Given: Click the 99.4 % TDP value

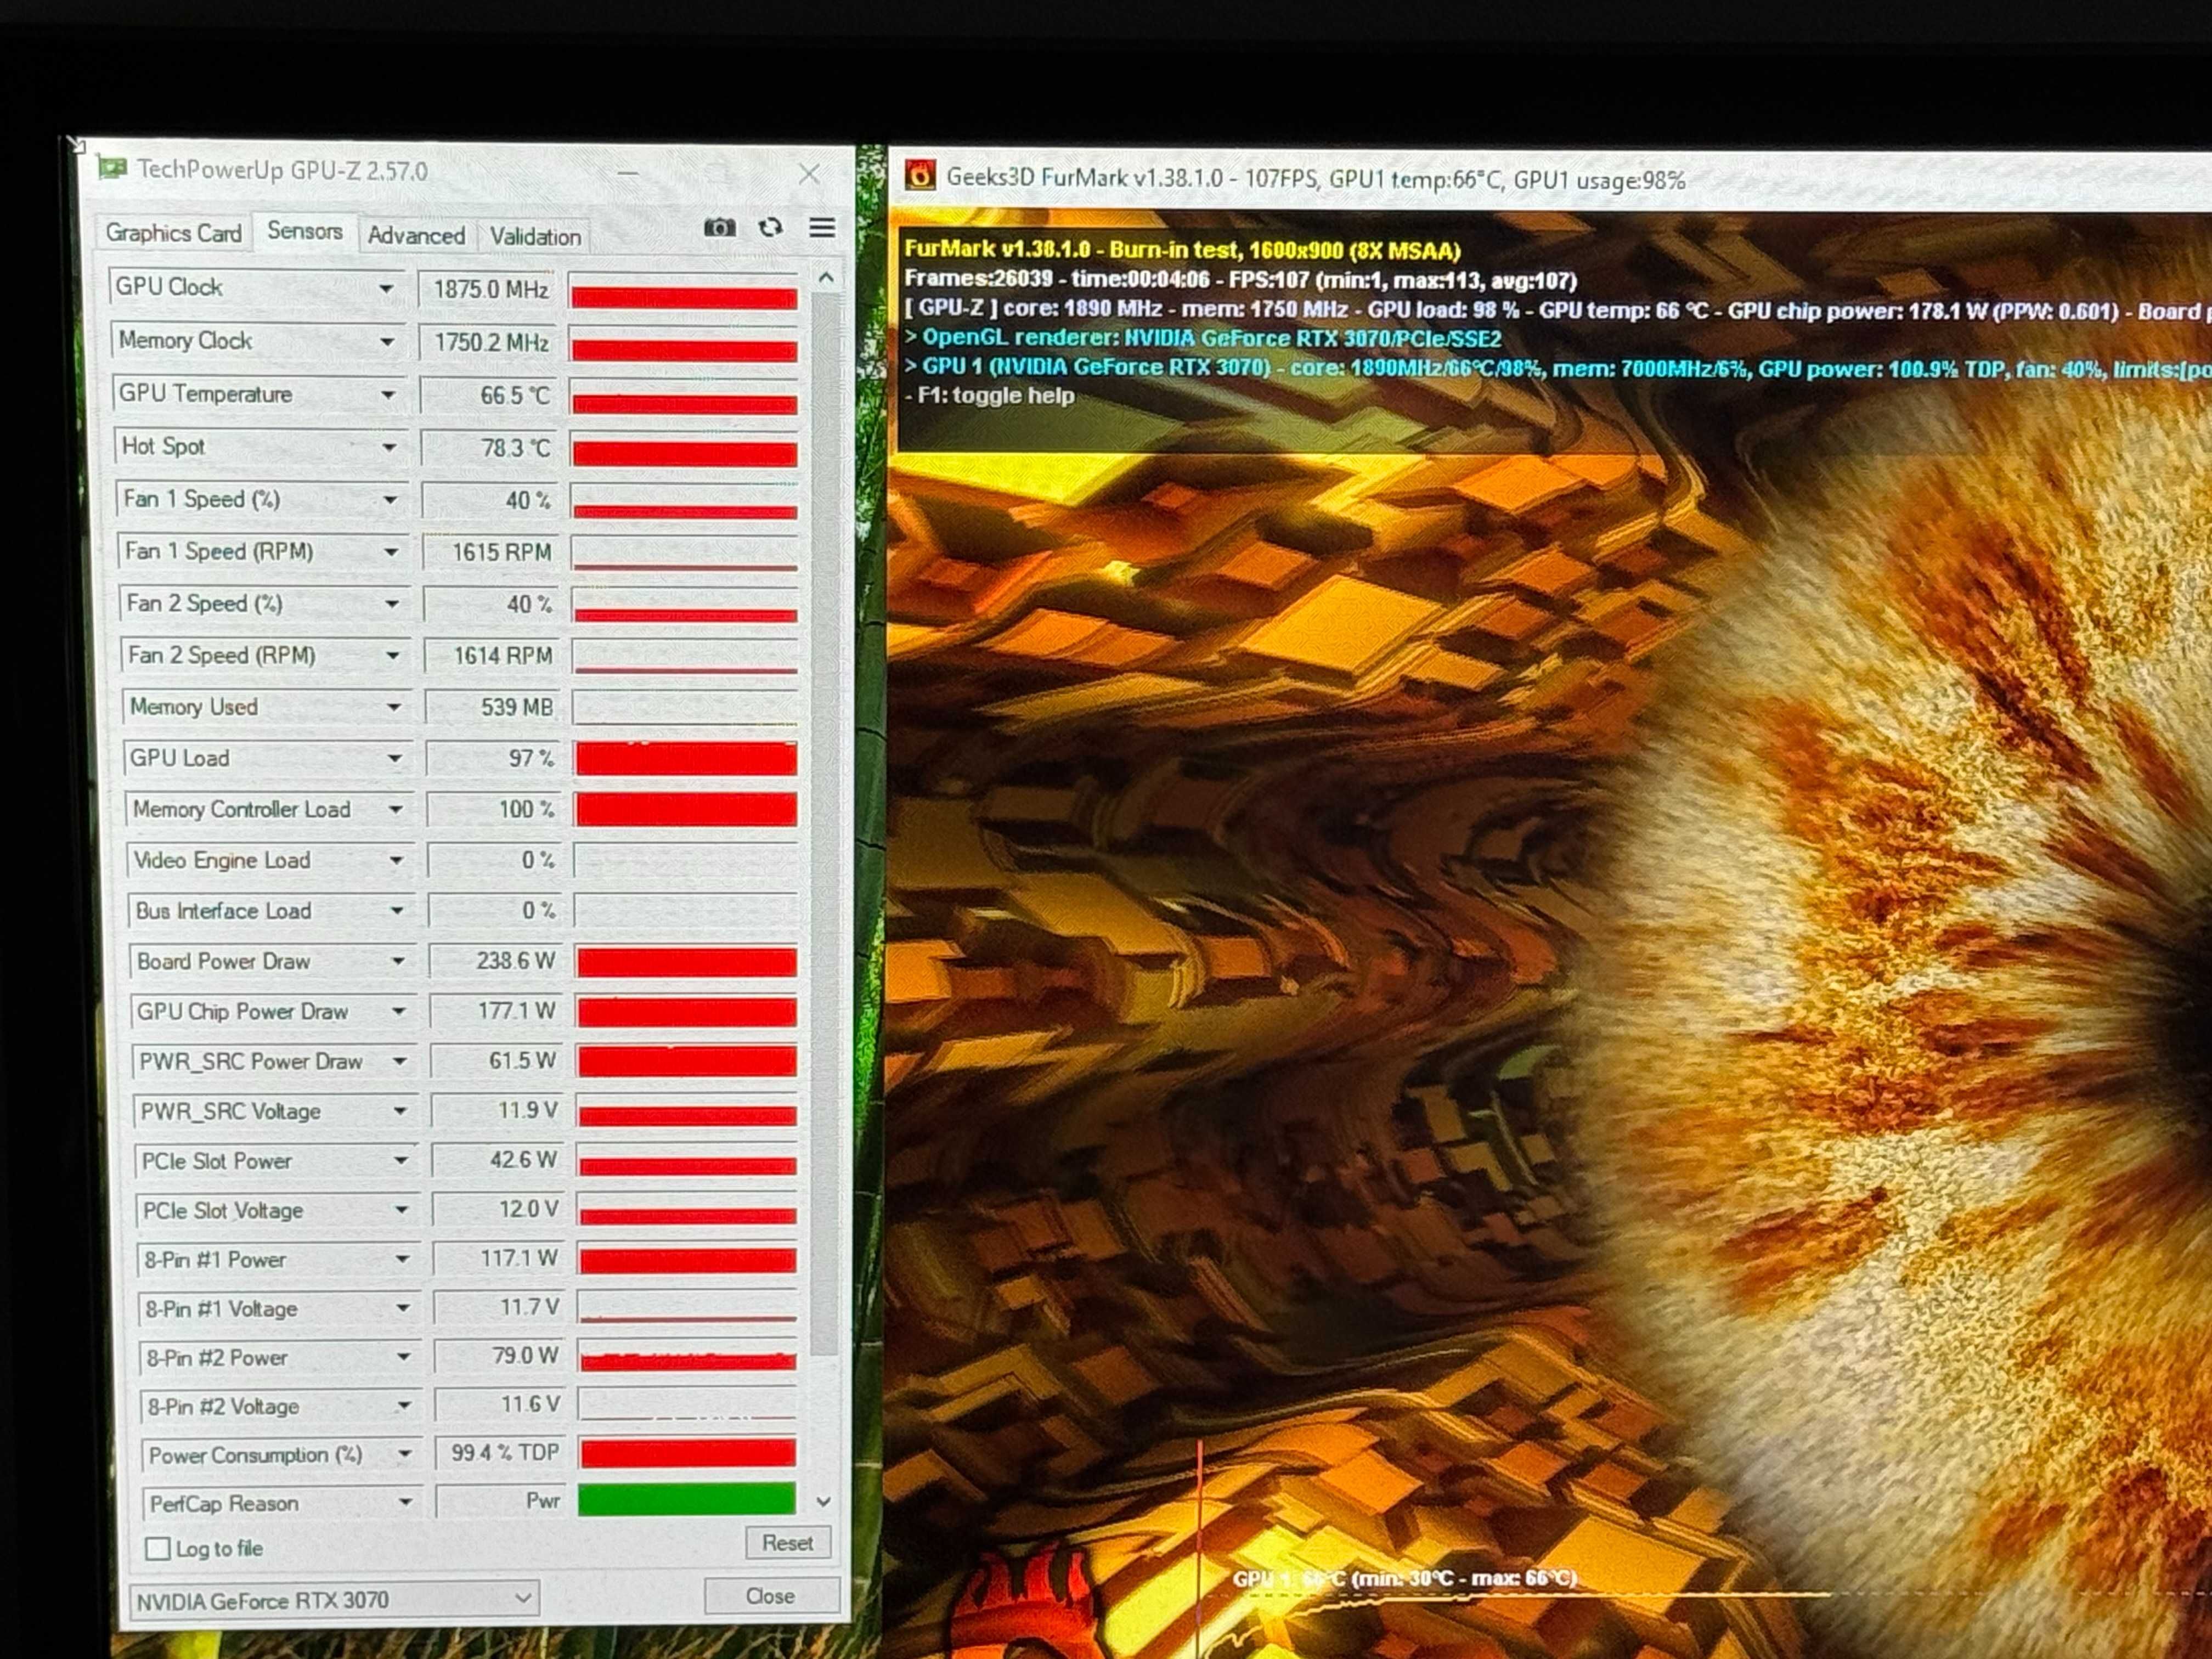Looking at the screenshot, I should pos(502,1453).
